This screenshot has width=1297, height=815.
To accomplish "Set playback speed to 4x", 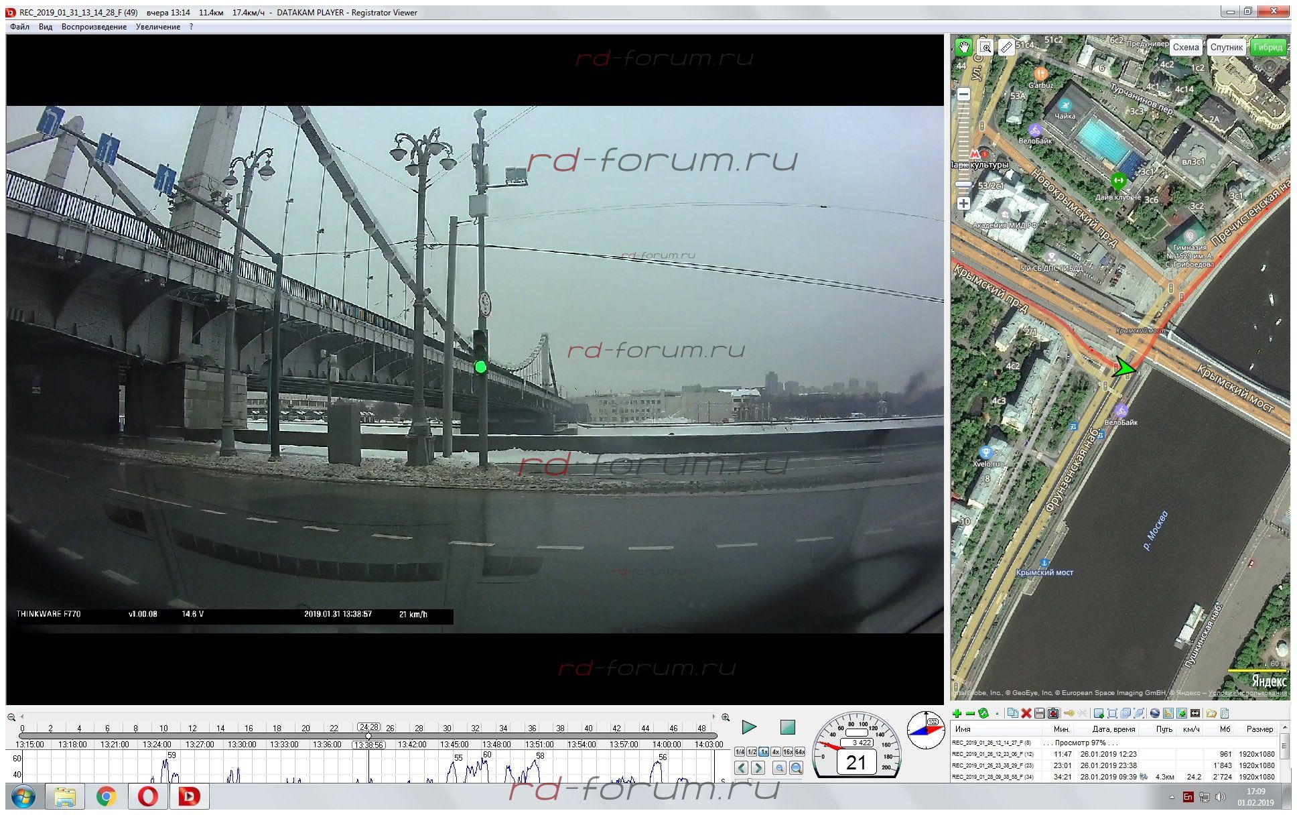I will (x=775, y=752).
